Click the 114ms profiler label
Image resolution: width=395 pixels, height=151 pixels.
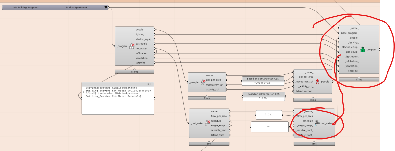134,71
